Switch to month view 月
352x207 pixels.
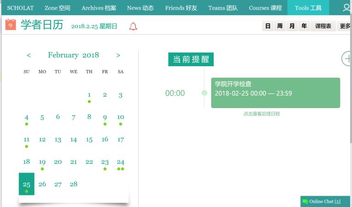point(292,26)
